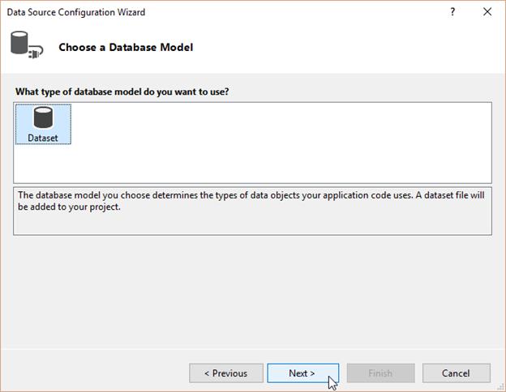The image size is (506, 392).
Task: Click the 'Choose a Database Model' heading
Action: [x=126, y=48]
